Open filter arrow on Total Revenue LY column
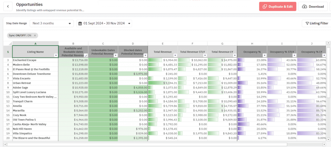Viewport: 331px width, 147px height. [234, 55]
